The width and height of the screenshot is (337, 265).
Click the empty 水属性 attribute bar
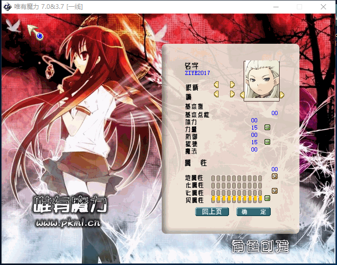(x=236, y=185)
